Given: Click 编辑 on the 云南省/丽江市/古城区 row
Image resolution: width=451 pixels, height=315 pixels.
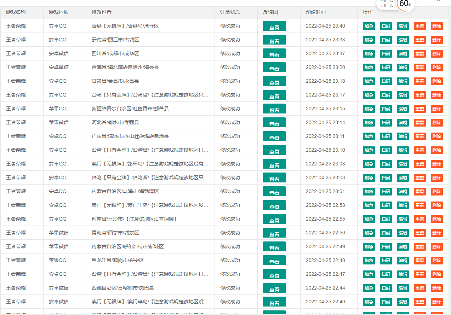Looking at the screenshot, I should pos(403,40).
